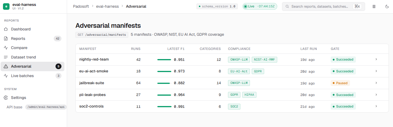Select Live batches in the sidebar
This screenshot has width=393, height=127.
point(32,76)
